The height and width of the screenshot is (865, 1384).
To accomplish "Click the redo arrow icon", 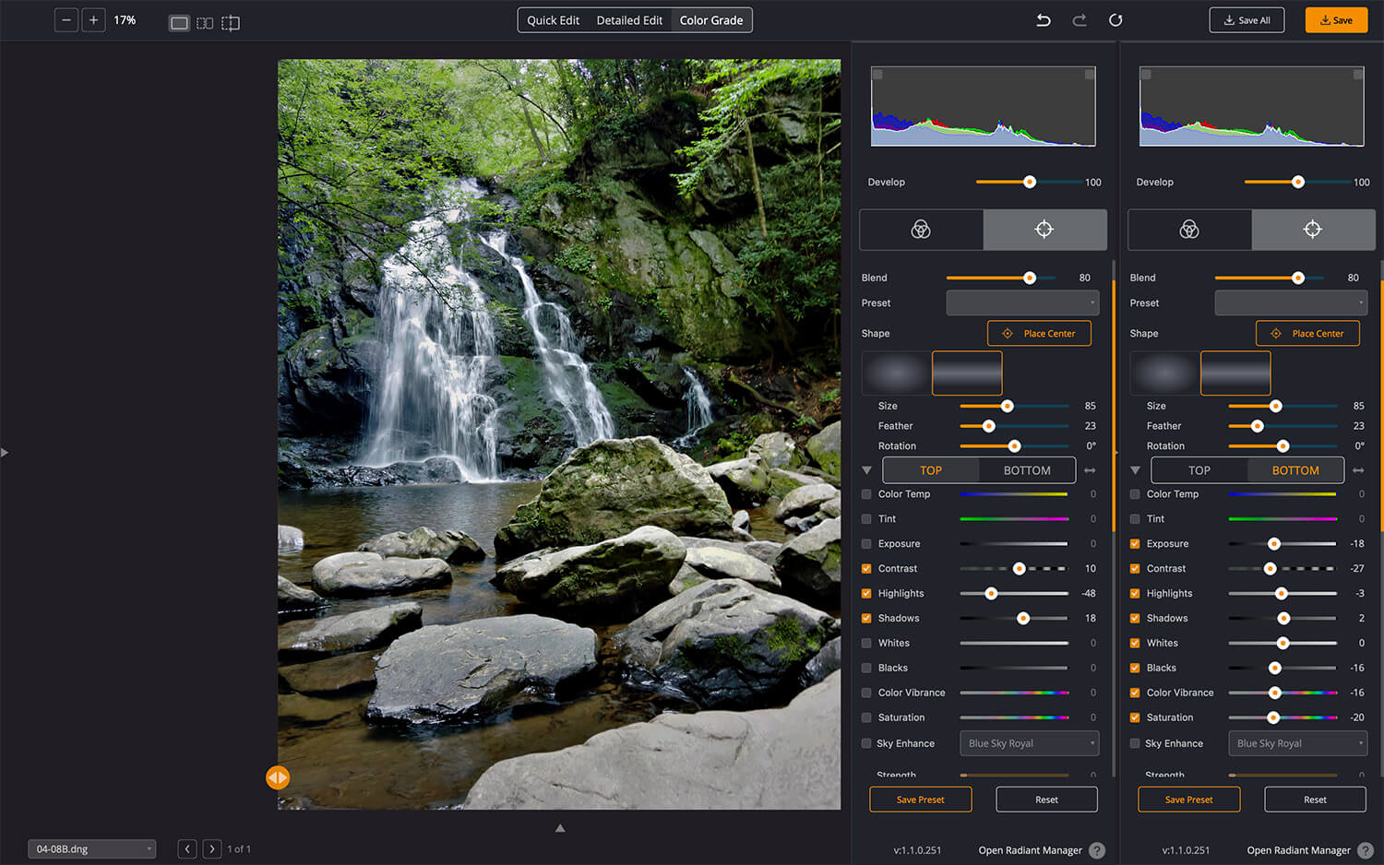I will 1079,20.
